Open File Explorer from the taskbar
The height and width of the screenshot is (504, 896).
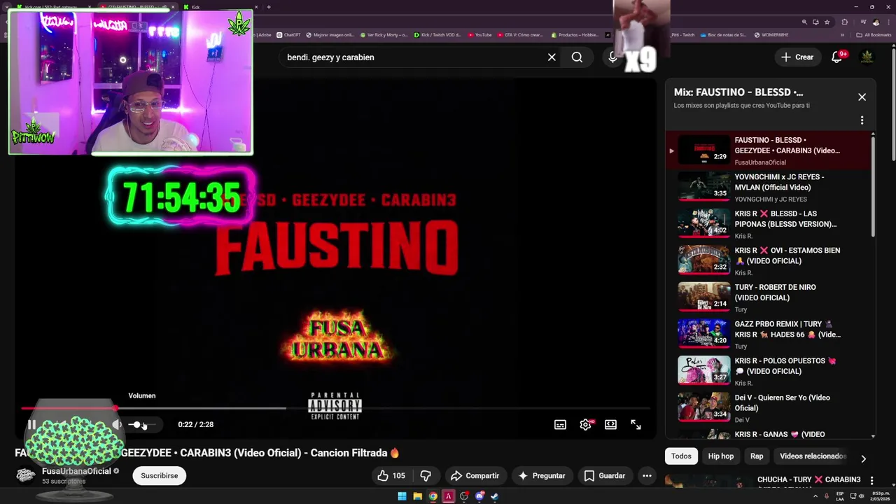[x=417, y=496]
